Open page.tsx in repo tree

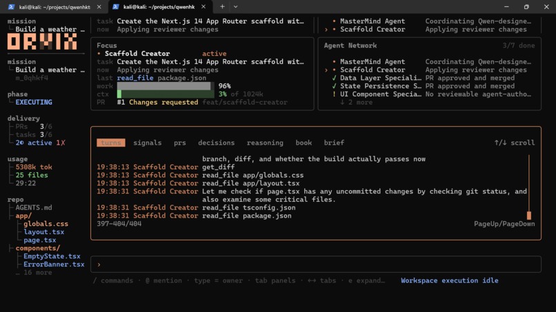pyautogui.click(x=40, y=240)
